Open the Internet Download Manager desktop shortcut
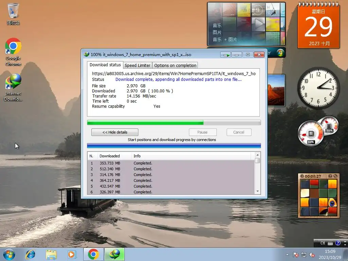The image size is (348, 261). tap(13, 87)
